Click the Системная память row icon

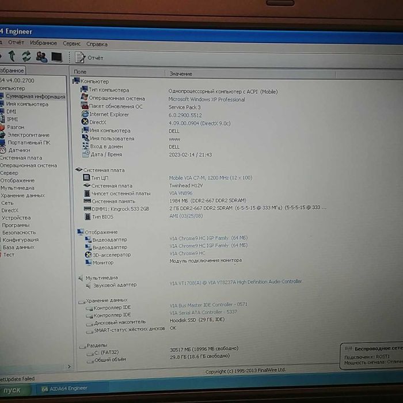[87, 201]
